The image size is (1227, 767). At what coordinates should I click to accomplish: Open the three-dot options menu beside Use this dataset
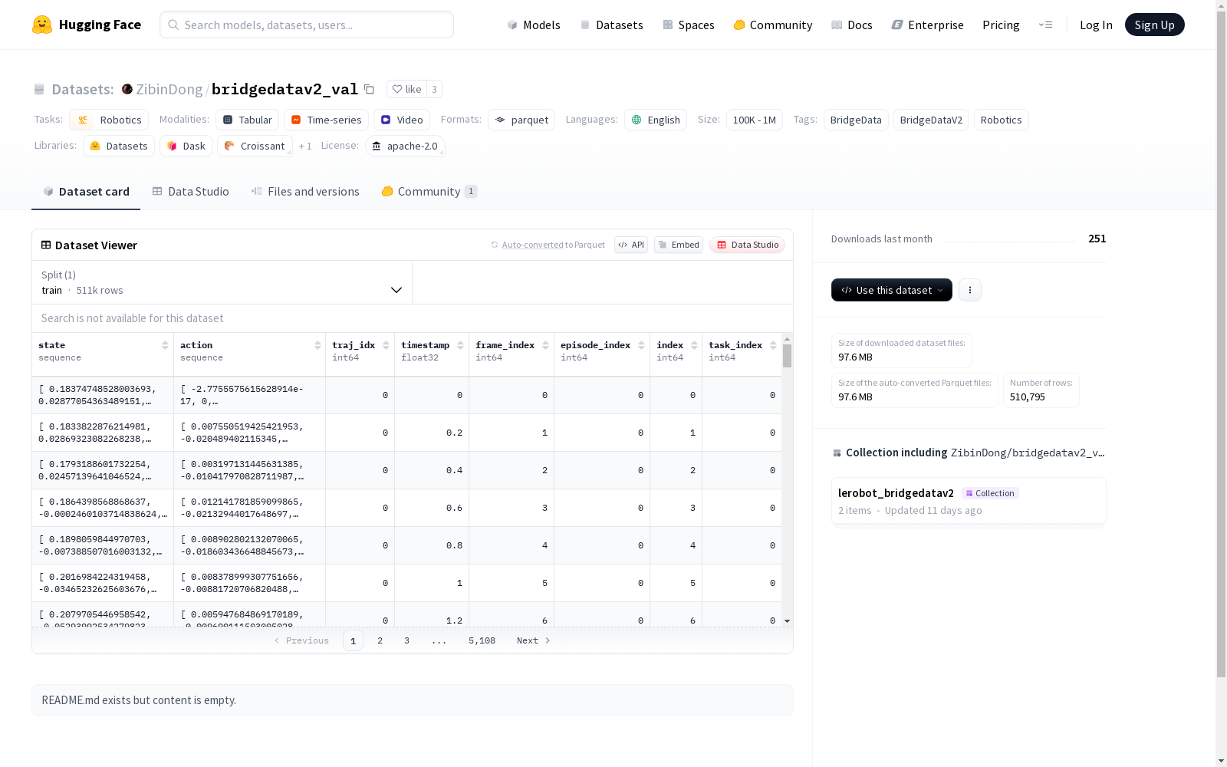point(970,290)
